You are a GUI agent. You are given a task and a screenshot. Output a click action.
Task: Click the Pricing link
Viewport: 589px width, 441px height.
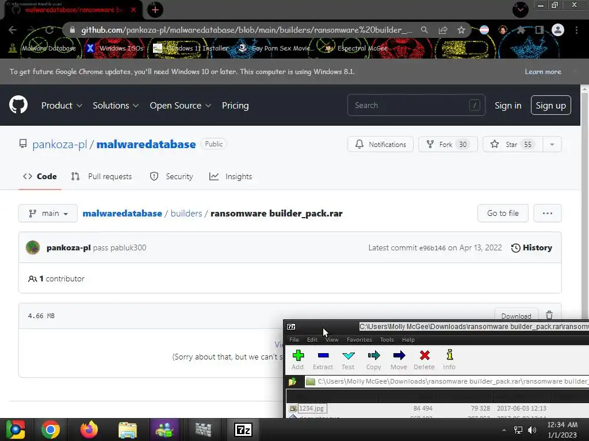[235, 106]
